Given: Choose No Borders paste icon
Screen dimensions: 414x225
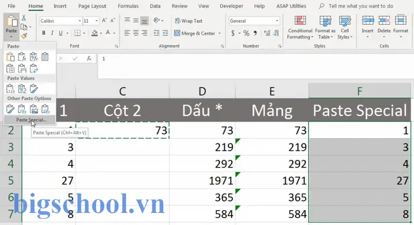Looking at the screenshot, I should coord(10,68).
